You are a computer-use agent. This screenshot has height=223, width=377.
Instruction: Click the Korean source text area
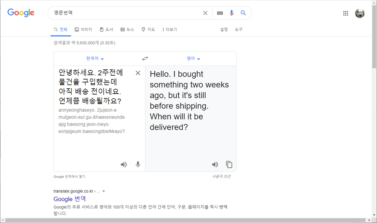pyautogui.click(x=91, y=87)
